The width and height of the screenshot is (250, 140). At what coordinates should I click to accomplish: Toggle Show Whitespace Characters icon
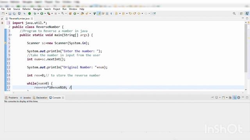111,14
